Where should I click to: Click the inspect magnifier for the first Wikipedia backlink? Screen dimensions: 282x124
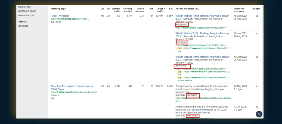[257, 16]
